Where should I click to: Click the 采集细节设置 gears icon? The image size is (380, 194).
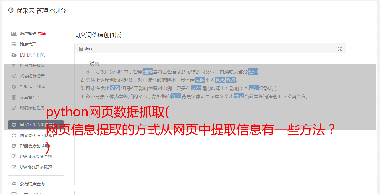[14, 76]
